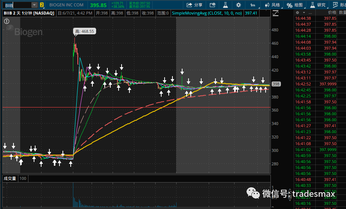Open the 风格 style menu

tap(272, 5)
